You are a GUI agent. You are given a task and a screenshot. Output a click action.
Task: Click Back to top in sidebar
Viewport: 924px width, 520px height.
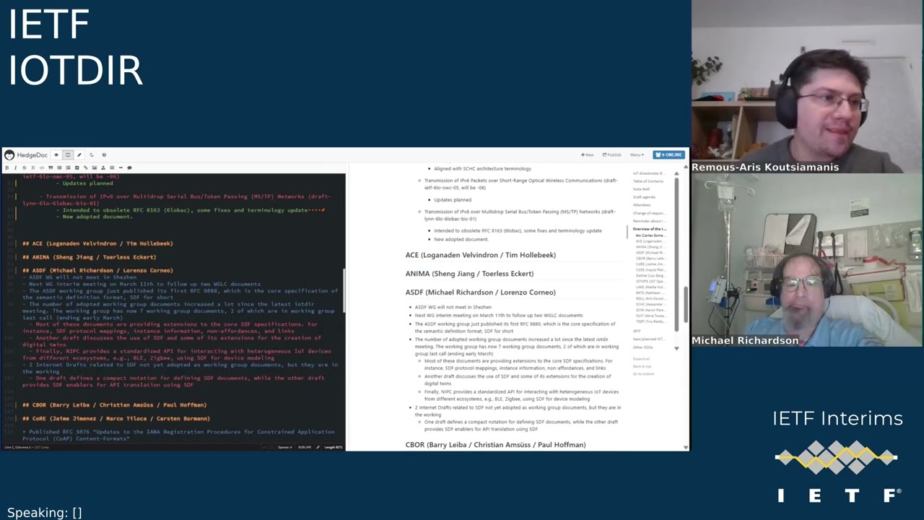tap(642, 367)
